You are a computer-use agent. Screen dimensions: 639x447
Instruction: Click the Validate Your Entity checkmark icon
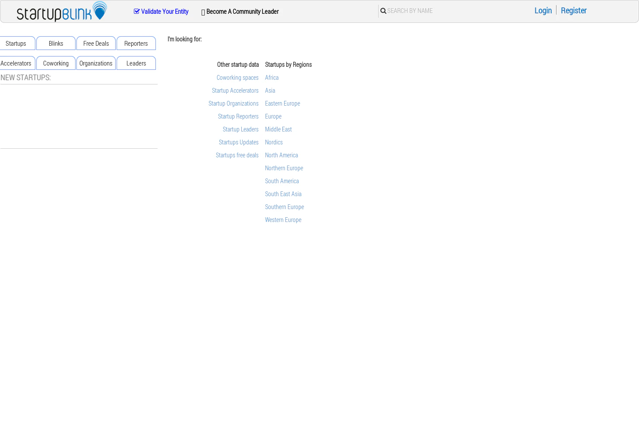(136, 12)
